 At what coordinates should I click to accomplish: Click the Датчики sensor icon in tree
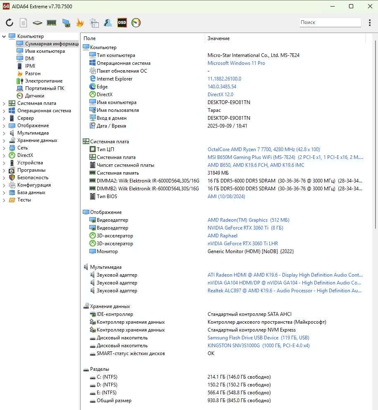[20, 96]
